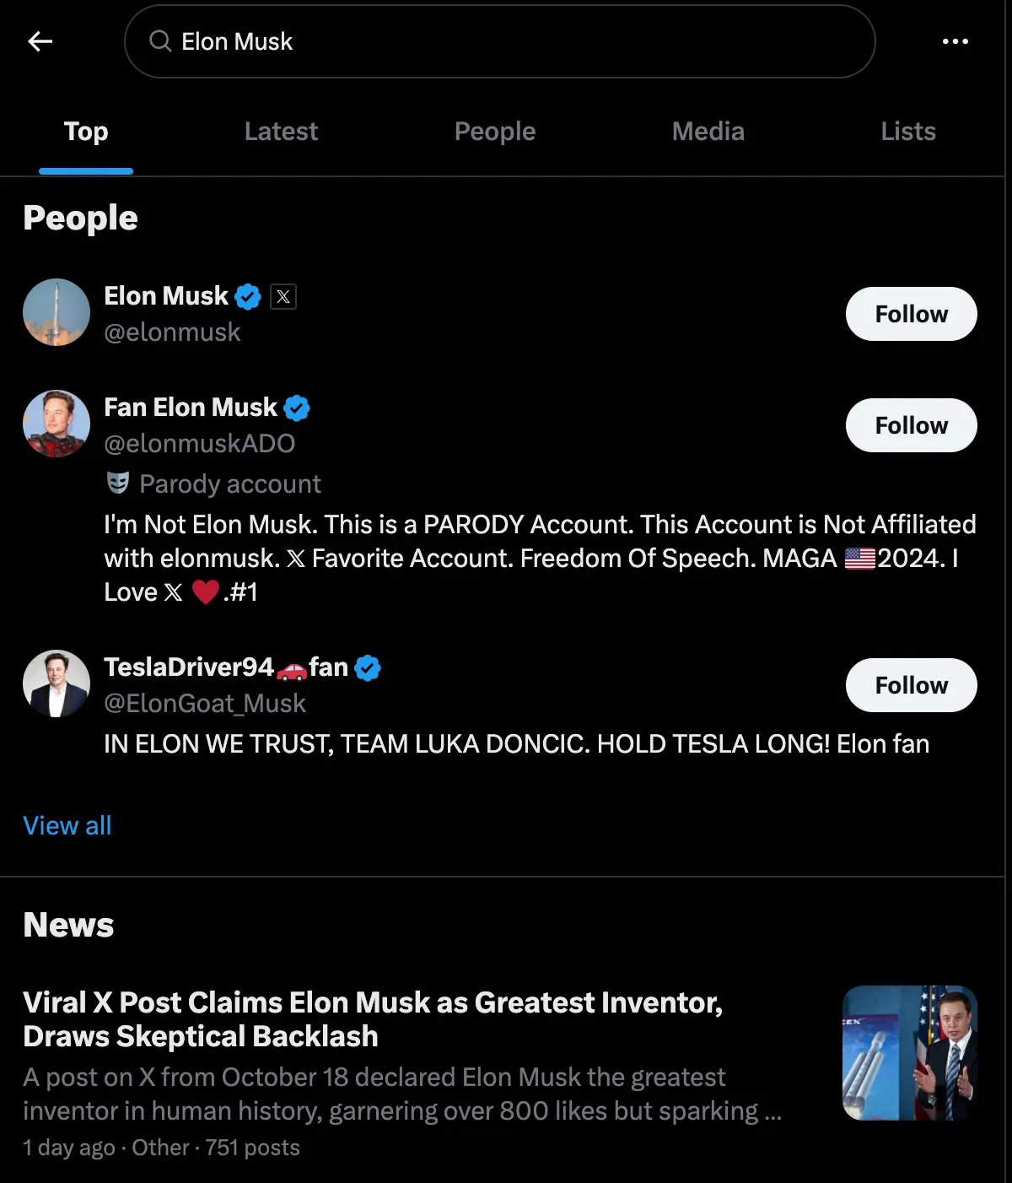Select the Media tab

click(x=708, y=132)
